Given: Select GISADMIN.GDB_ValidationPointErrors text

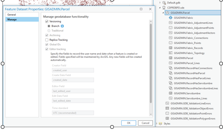Looking at the screenshot, I should click(x=191, y=113).
